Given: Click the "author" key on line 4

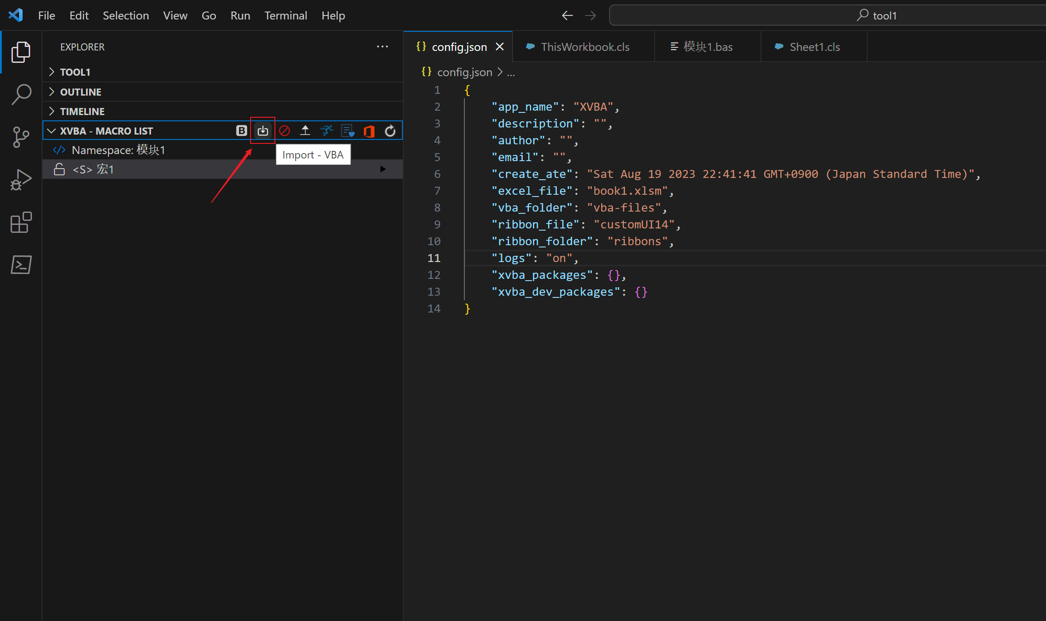Looking at the screenshot, I should (518, 141).
